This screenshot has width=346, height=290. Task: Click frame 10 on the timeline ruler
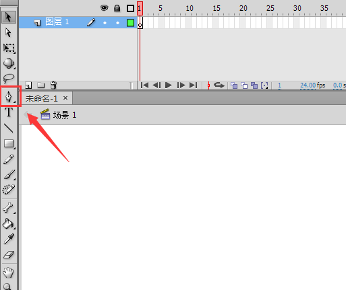190,9
